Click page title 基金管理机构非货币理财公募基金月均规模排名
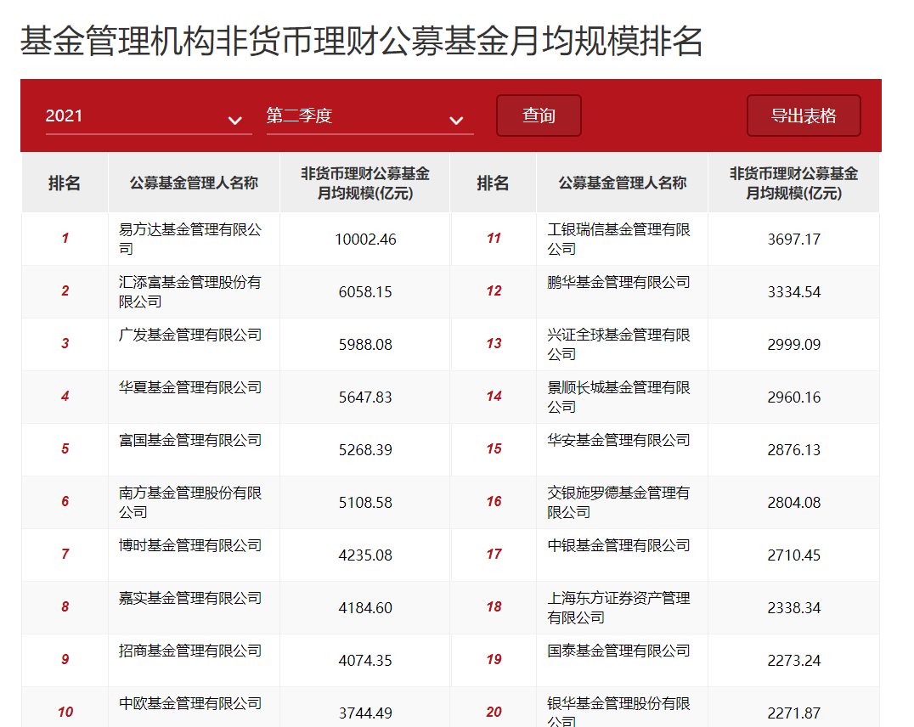The width and height of the screenshot is (914, 727). (x=361, y=42)
